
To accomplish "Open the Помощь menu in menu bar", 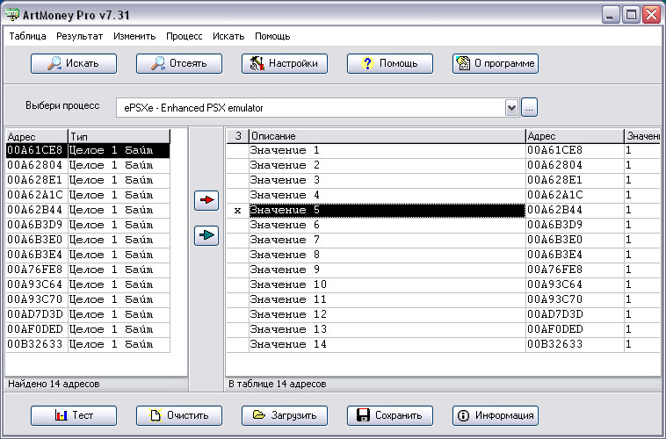I will pyautogui.click(x=272, y=37).
